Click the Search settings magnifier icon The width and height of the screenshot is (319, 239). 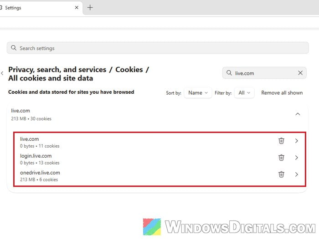(14, 48)
